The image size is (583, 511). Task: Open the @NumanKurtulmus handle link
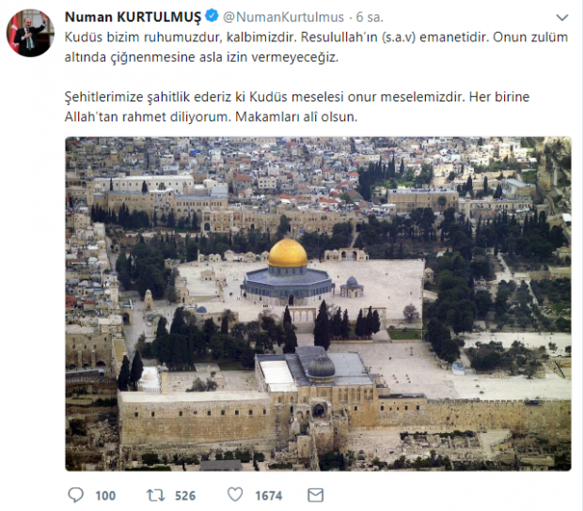283,17
